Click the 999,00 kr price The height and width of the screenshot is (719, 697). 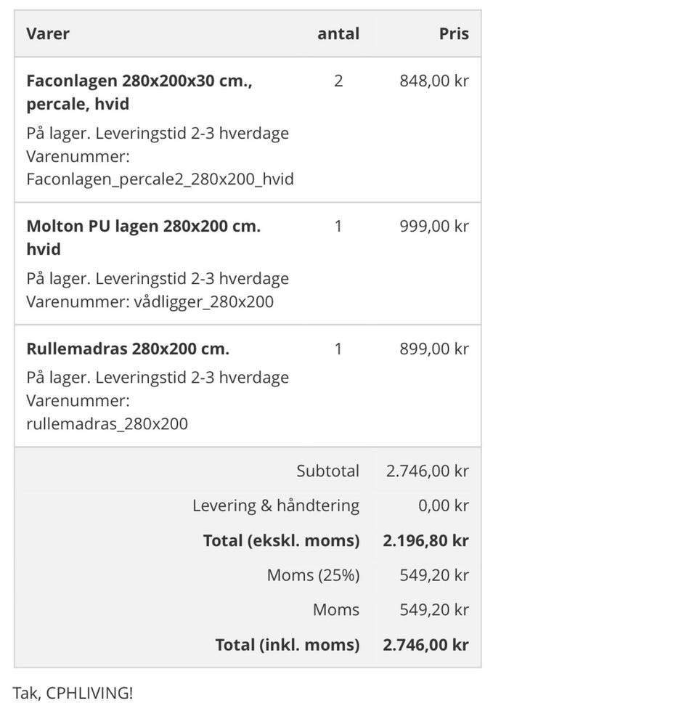point(434,226)
